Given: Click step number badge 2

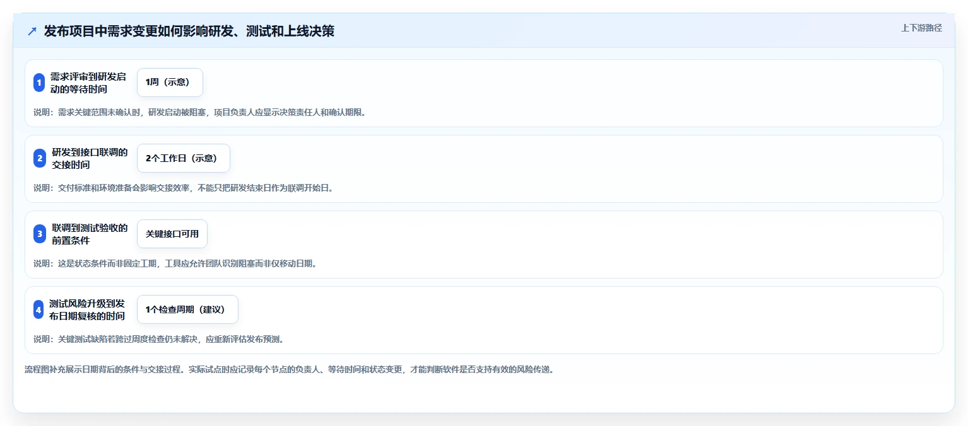Looking at the screenshot, I should tap(39, 158).
